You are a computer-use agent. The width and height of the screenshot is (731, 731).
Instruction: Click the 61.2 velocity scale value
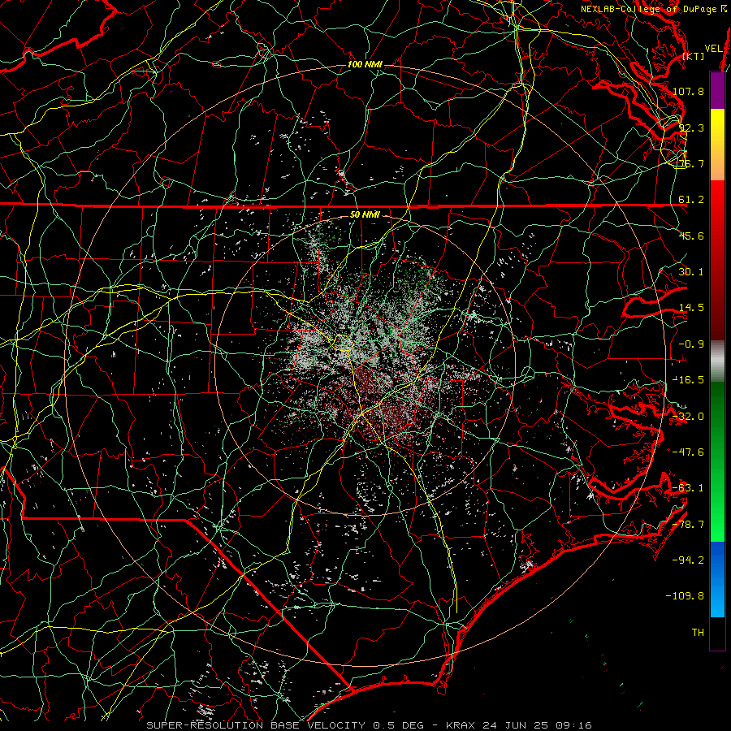(691, 200)
